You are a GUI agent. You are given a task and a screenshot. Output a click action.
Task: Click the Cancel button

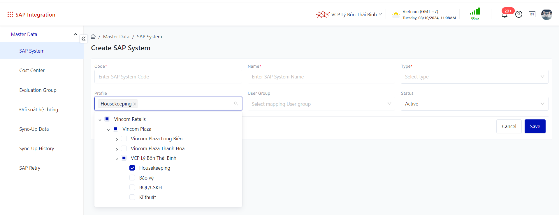[x=509, y=126]
